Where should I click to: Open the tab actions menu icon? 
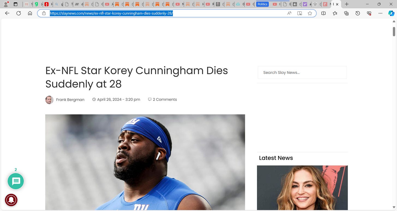(16, 4)
